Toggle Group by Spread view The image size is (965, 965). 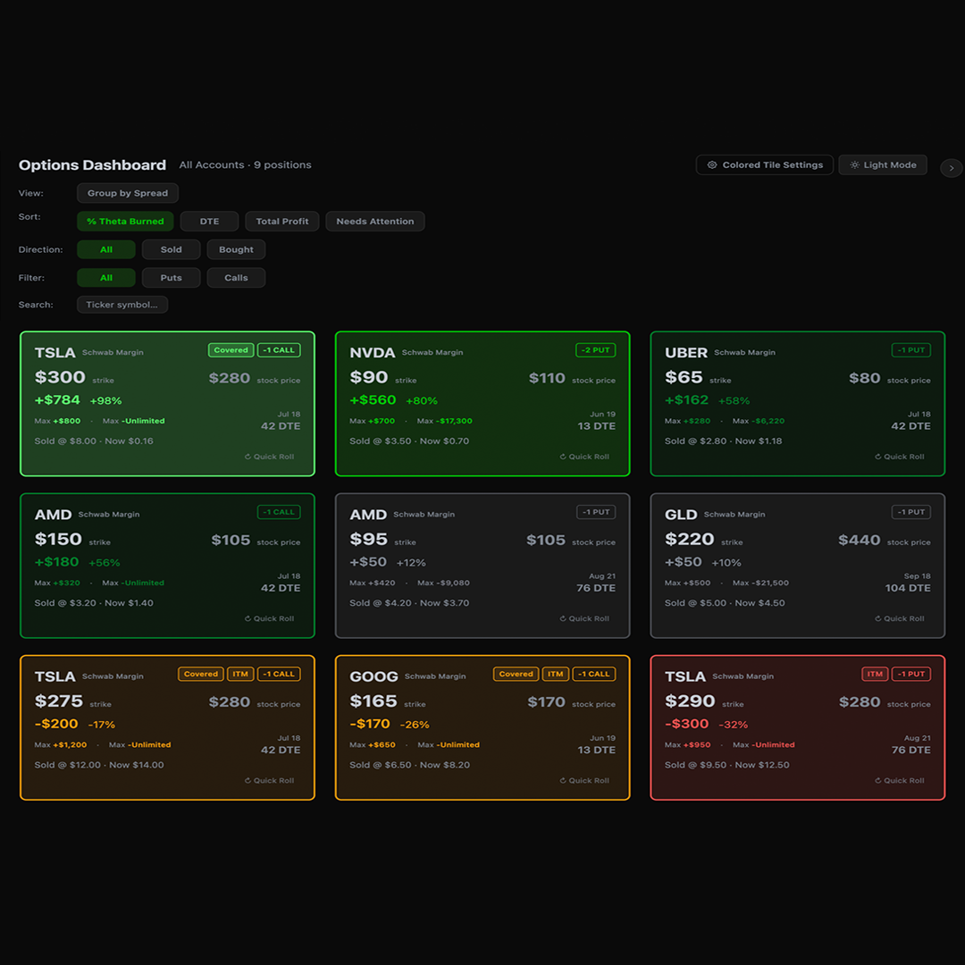pyautogui.click(x=128, y=193)
